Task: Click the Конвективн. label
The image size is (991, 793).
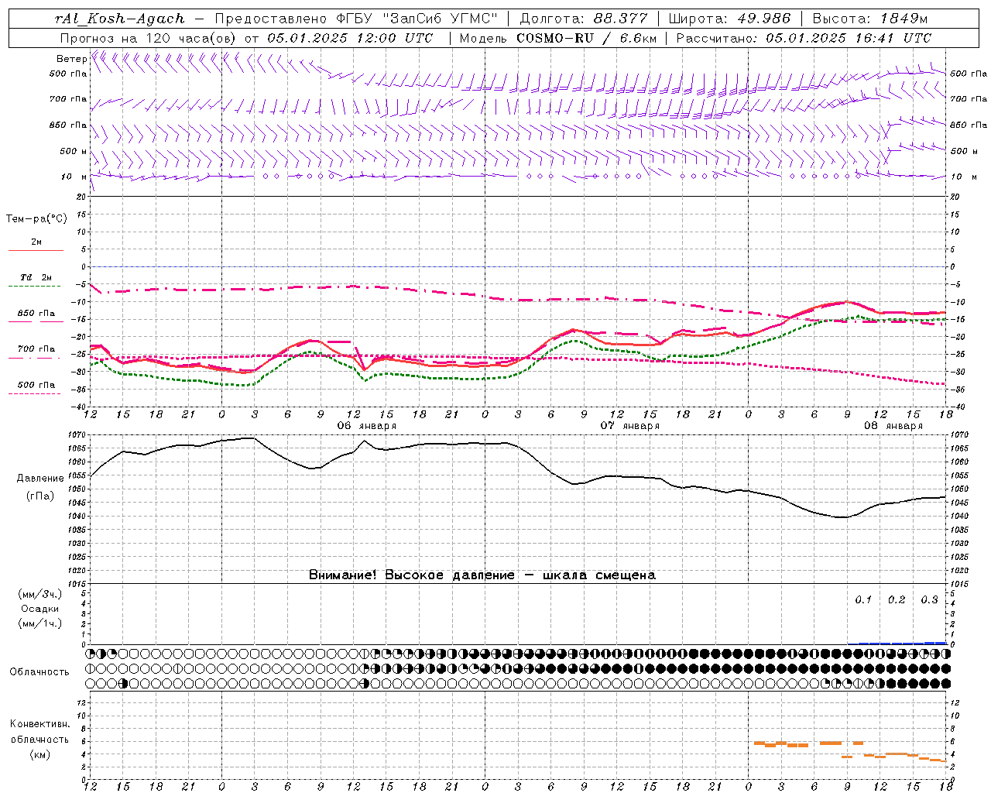Action: pos(40,724)
